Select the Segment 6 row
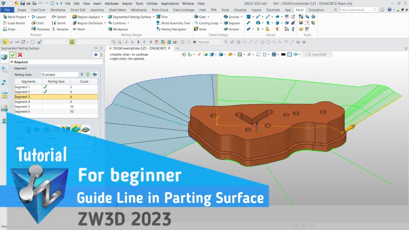Viewport: 409px width, 230px height. (56, 111)
